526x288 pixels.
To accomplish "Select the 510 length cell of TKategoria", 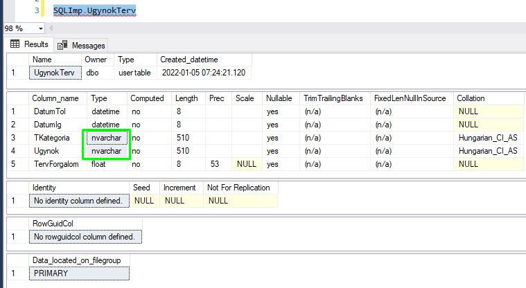I will point(189,138).
